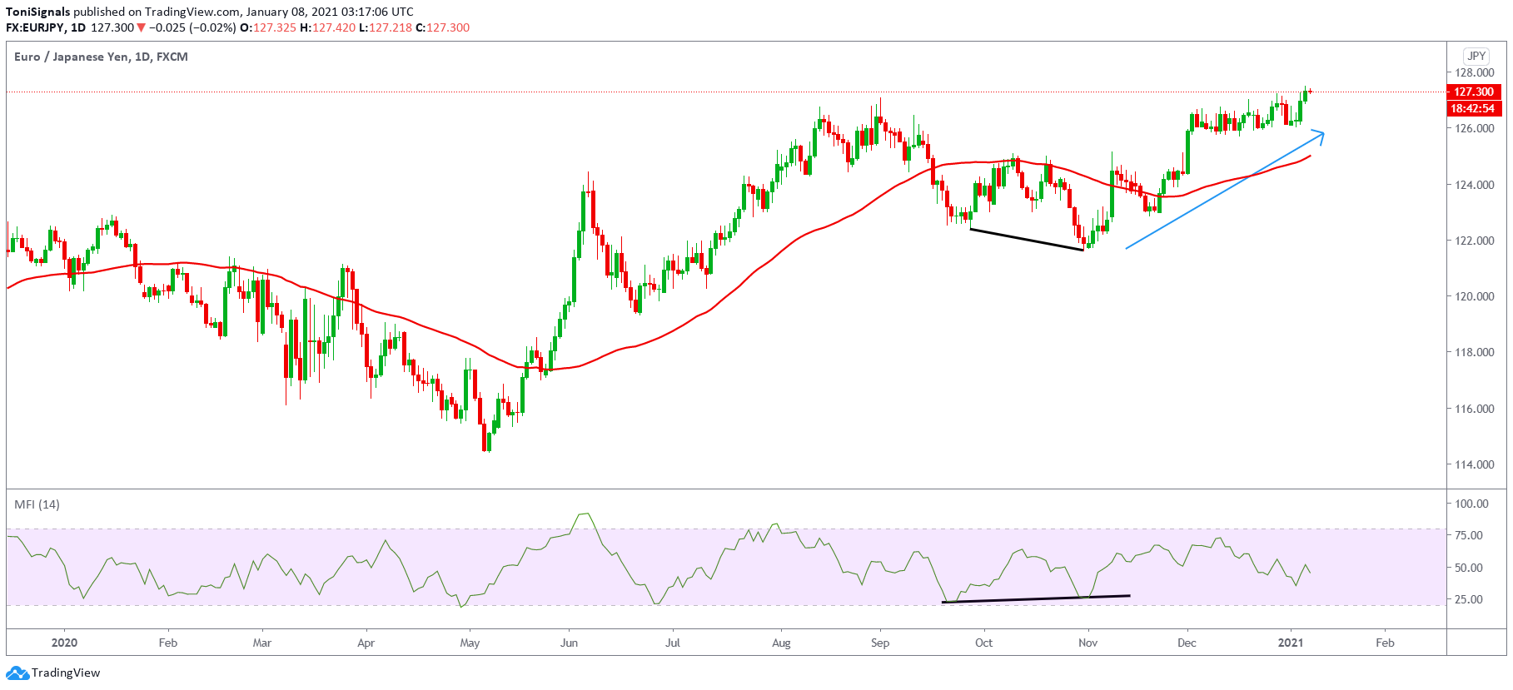
Task: Click the JPY currency button
Action: [x=1476, y=56]
